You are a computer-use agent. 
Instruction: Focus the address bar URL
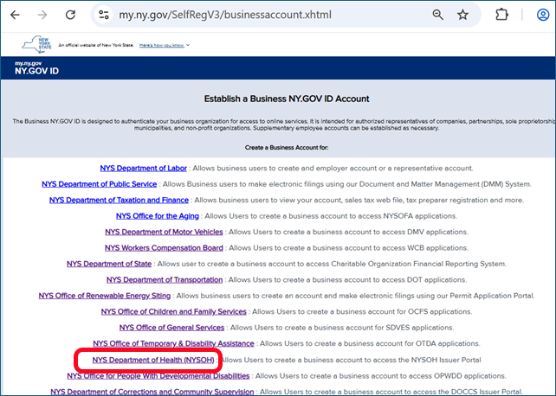click(225, 15)
